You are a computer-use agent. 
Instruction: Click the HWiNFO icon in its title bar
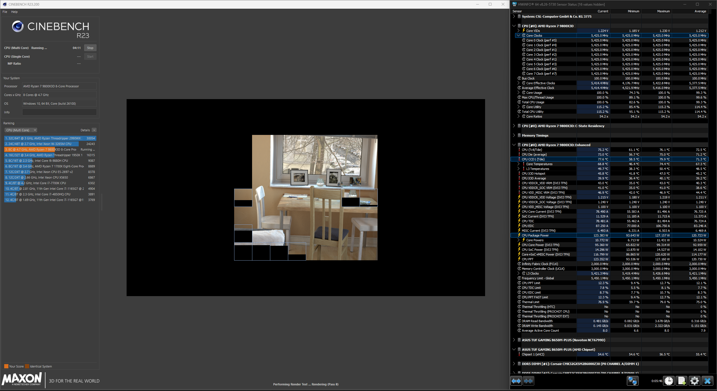tap(514, 4)
